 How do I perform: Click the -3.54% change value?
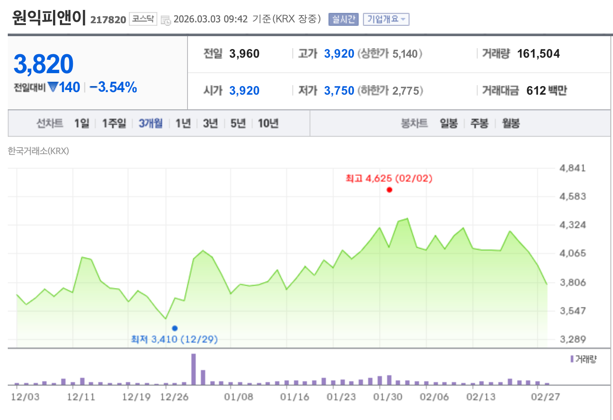click(x=113, y=87)
